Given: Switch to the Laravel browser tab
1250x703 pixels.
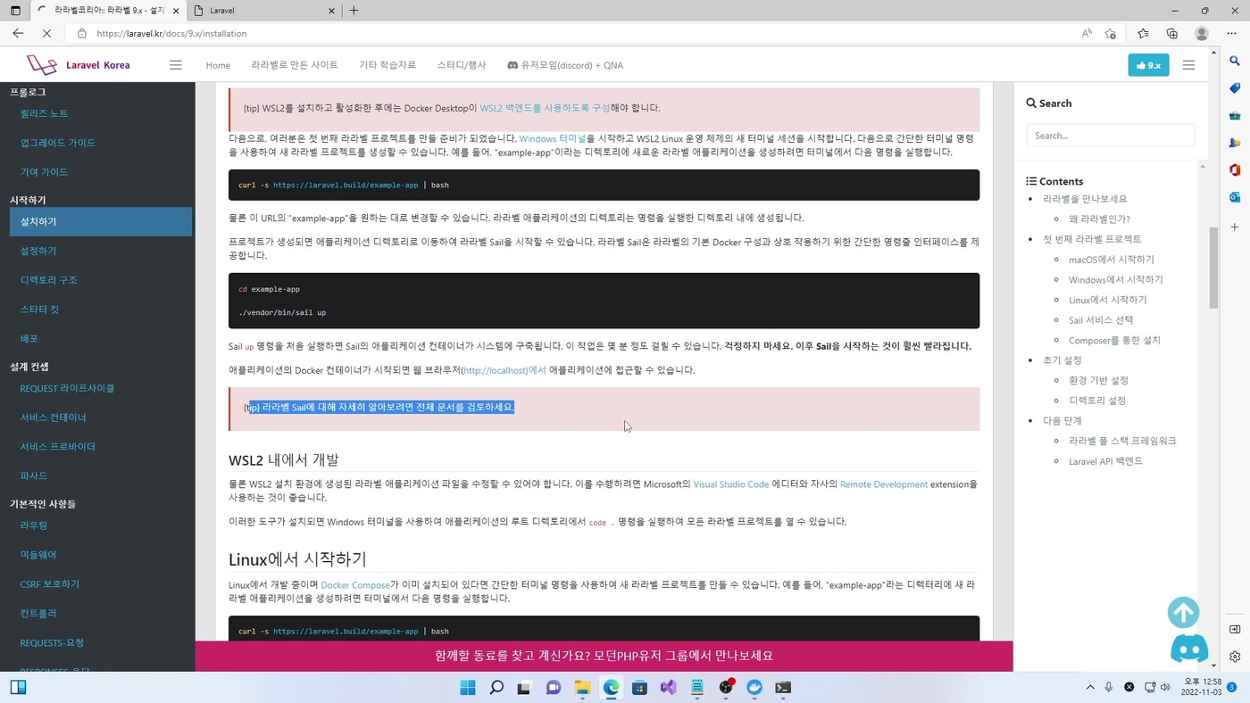Looking at the screenshot, I should 265,11.
